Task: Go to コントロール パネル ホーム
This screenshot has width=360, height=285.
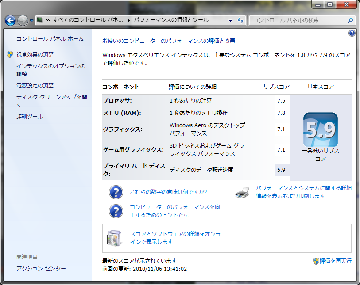Action: [50, 39]
